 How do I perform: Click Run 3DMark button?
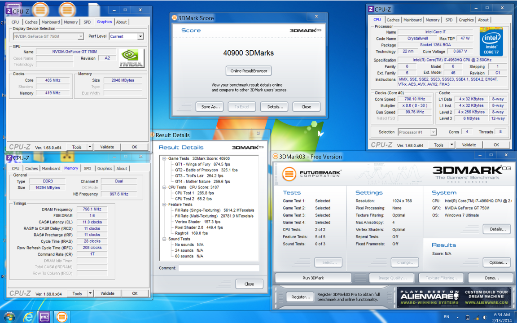[313, 278]
